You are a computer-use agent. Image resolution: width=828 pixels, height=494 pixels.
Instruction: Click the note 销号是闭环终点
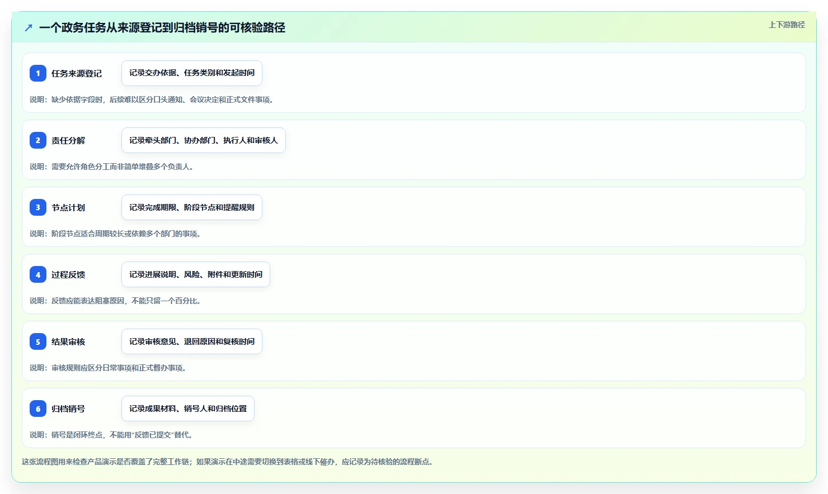click(x=111, y=435)
